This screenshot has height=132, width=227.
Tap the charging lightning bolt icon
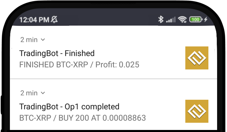206,19
